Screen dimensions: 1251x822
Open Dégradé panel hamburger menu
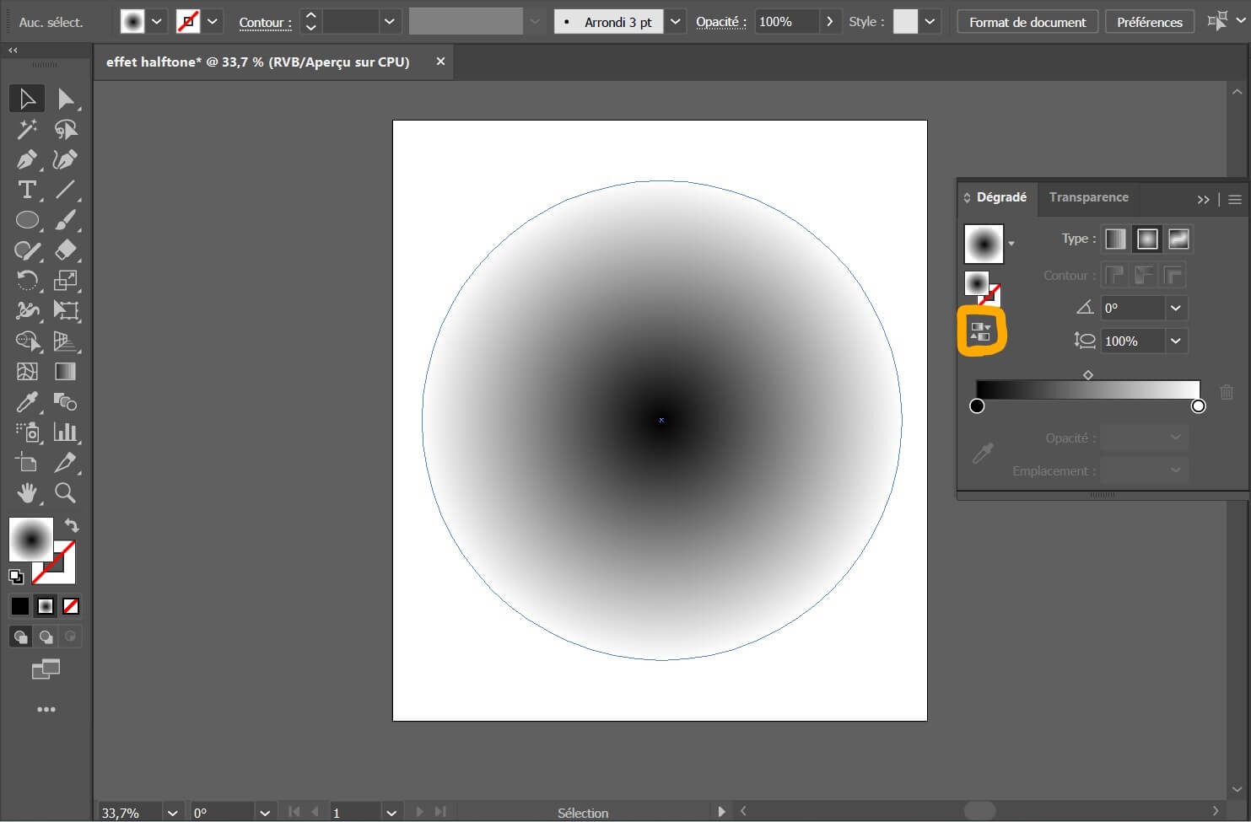[1235, 200]
